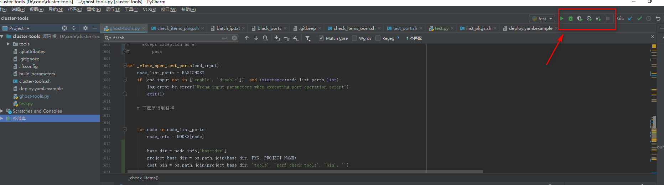The height and width of the screenshot is (185, 664).
Task: Click the Git update project arrow
Action: [630, 18]
